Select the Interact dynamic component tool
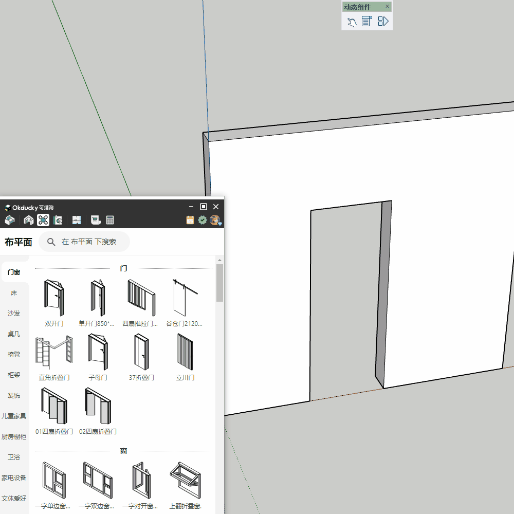Screen dimensions: 514x514 352,22
